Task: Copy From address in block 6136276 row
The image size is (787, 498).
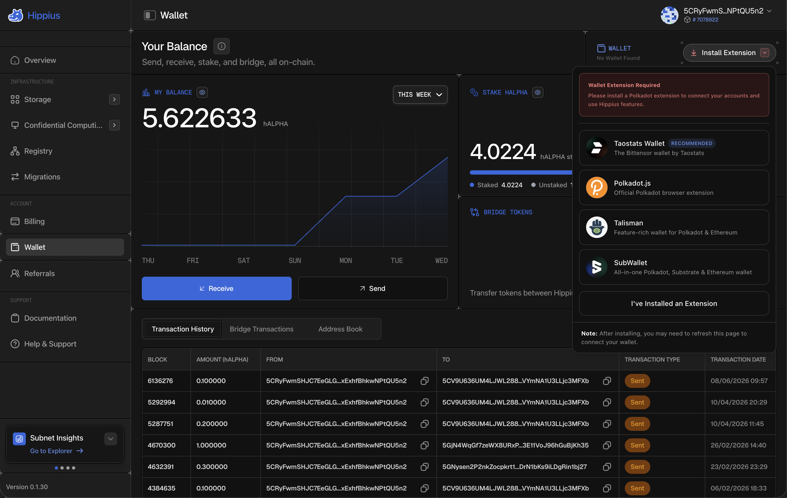Action: pos(424,381)
